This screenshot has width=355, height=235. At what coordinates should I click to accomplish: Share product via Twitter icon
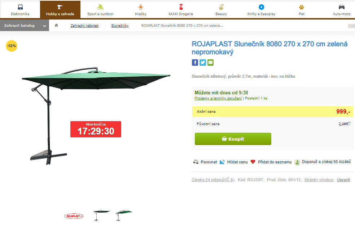coord(203,63)
